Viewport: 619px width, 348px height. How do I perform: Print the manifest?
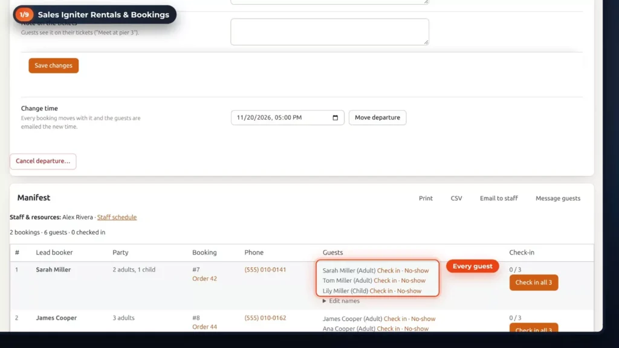point(426,198)
